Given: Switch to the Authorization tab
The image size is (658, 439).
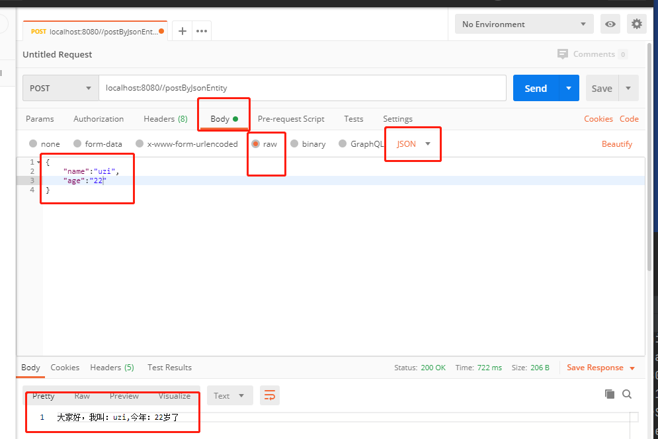Looking at the screenshot, I should 99,119.
